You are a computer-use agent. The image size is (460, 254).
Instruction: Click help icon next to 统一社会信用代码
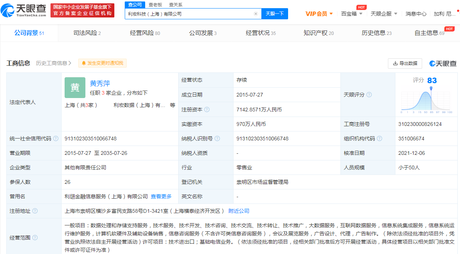pyautogui.click(x=56, y=139)
